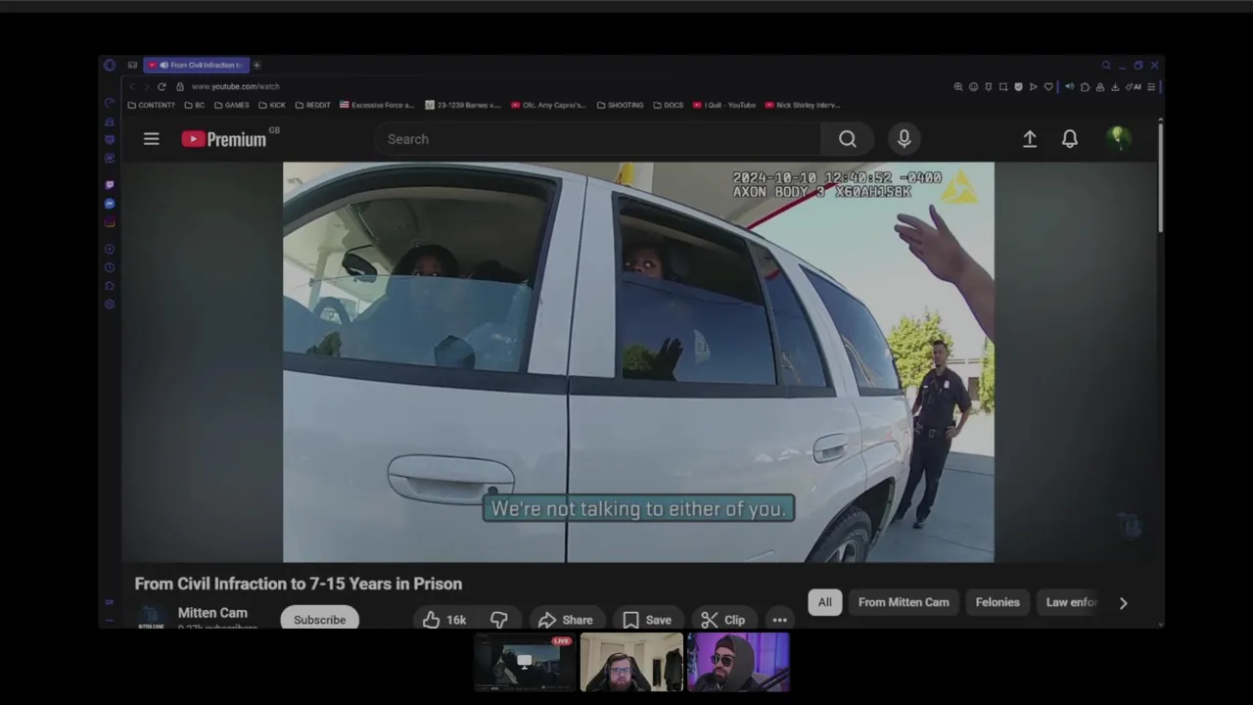Open Excessive Force bookmark
This screenshot has height=705, width=1253.
377,105
